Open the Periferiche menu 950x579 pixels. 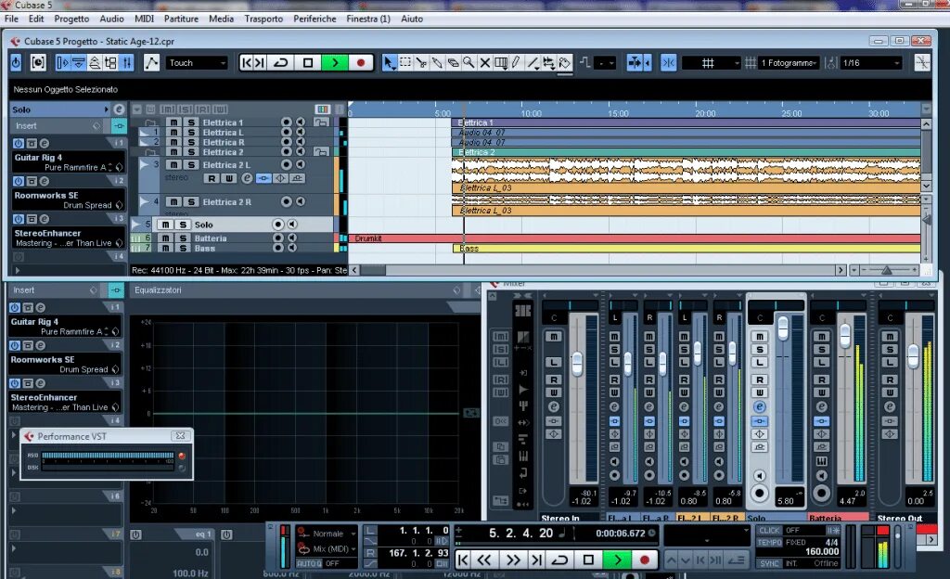pyautogui.click(x=315, y=19)
